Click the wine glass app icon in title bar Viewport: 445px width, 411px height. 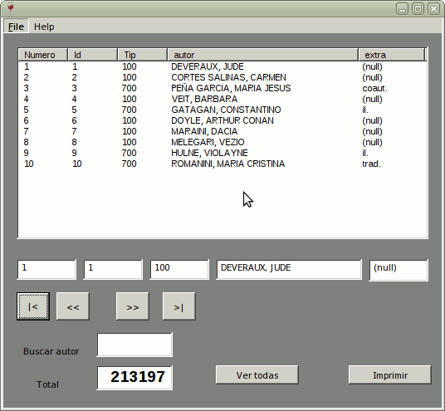(x=11, y=8)
